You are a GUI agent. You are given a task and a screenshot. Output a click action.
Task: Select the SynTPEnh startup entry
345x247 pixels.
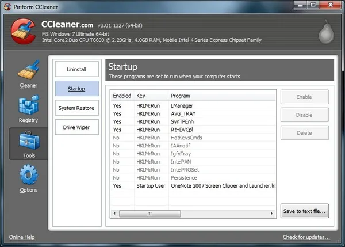point(193,121)
